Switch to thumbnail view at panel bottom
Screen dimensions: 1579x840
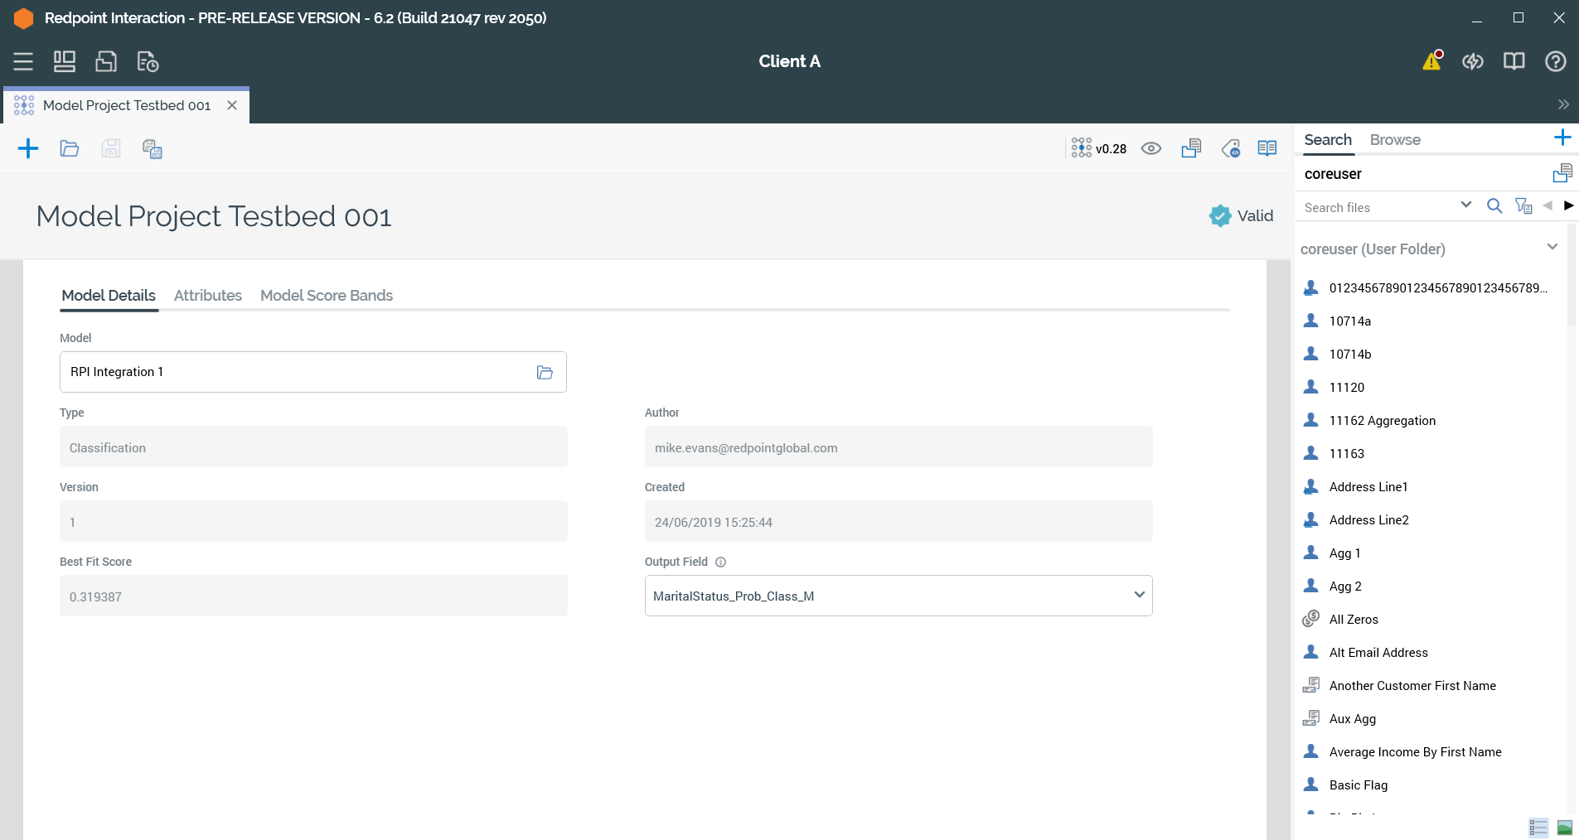pyautogui.click(x=1564, y=827)
